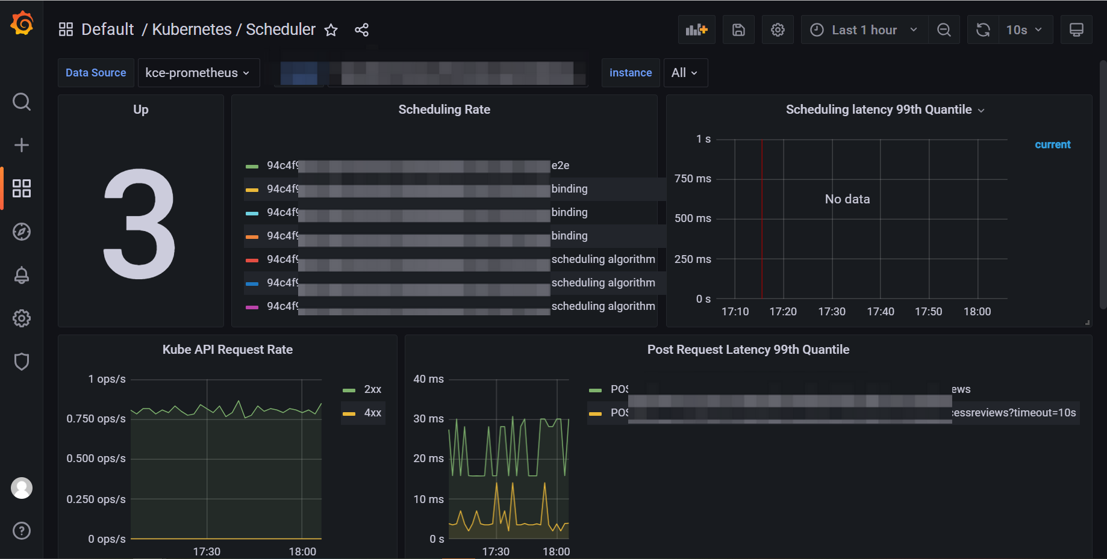Screen dimensions: 1107x559
Task: Open the Last 1 hour time picker
Action: [x=864, y=30]
